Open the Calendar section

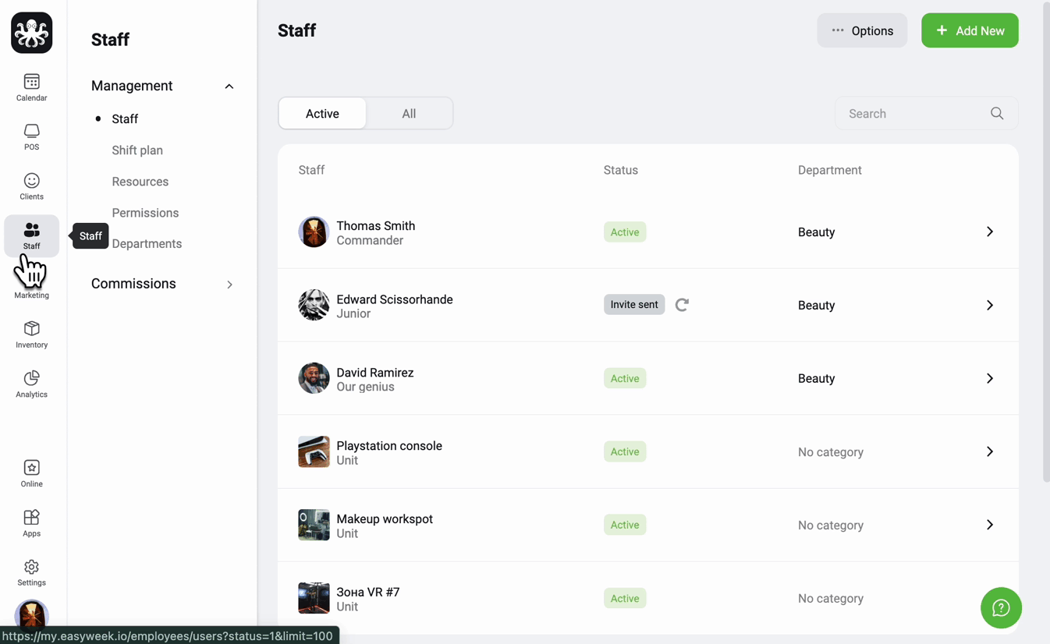point(31,87)
